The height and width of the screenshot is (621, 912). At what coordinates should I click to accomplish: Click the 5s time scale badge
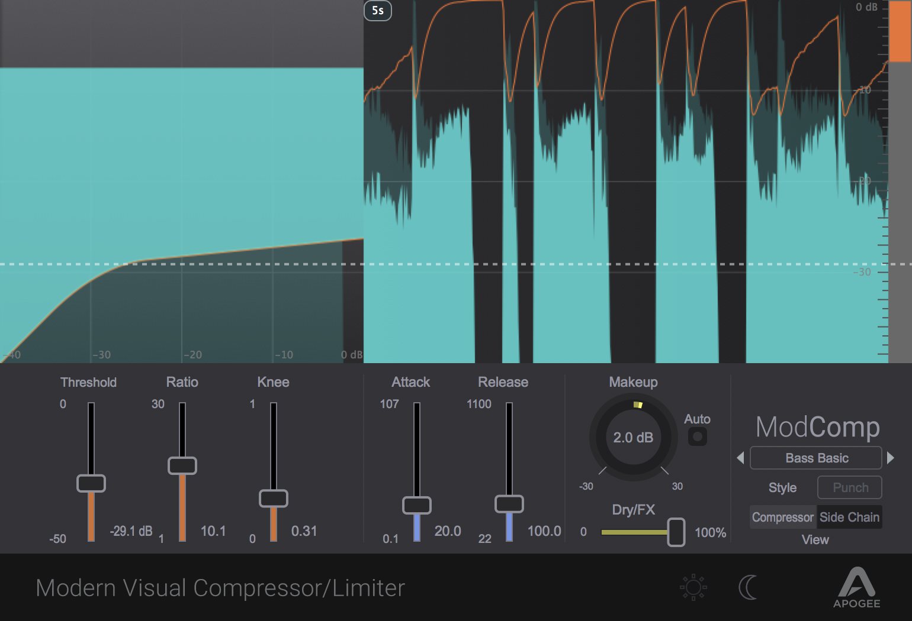click(377, 11)
